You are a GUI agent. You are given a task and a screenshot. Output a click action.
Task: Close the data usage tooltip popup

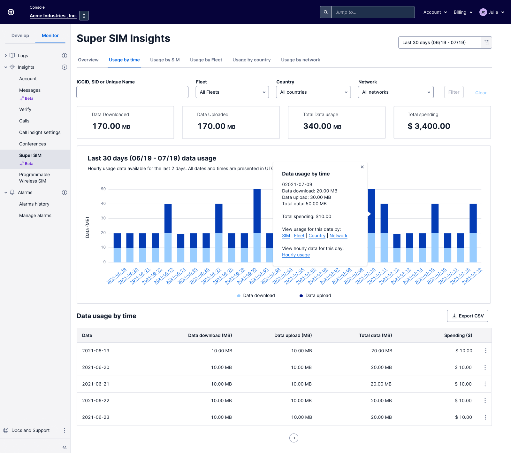[x=362, y=167]
